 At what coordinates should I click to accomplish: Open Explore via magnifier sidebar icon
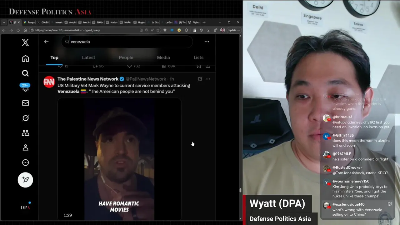click(25, 73)
